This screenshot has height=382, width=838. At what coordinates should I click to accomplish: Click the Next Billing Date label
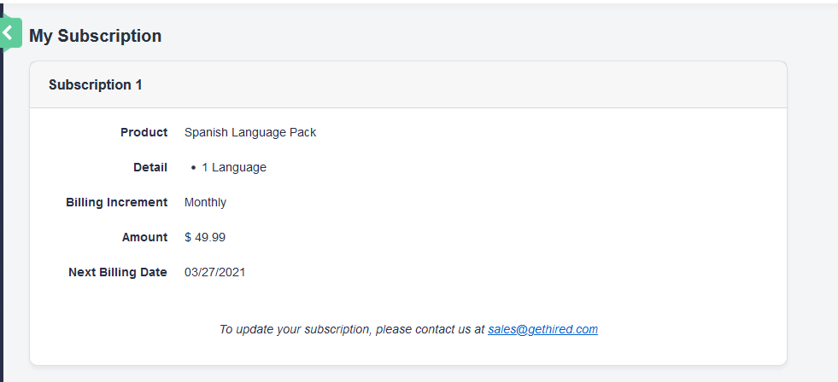tap(117, 272)
